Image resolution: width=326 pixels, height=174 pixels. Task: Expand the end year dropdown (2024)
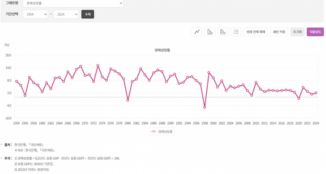(66, 14)
